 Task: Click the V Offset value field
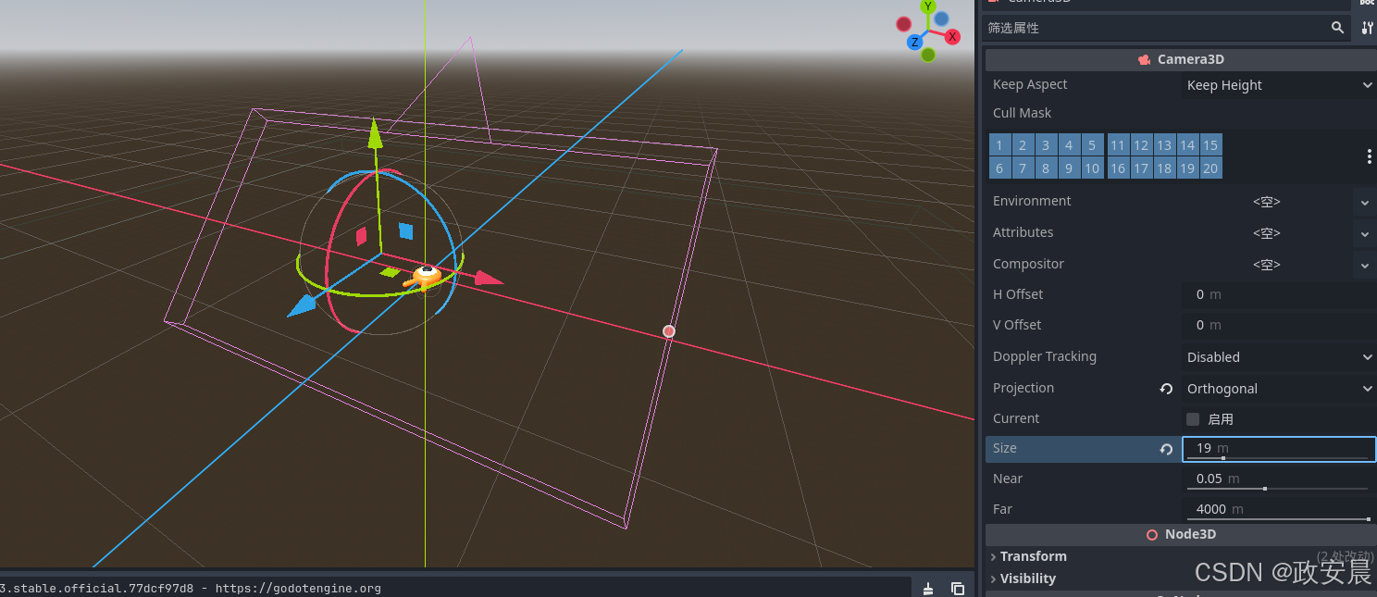[x=1279, y=325]
